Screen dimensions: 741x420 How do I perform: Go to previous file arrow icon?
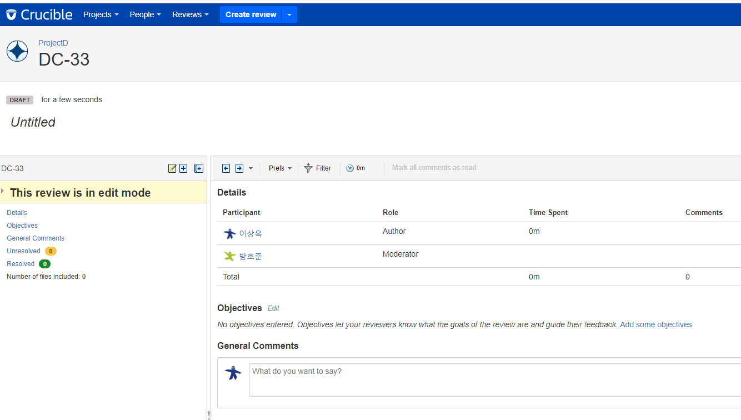(x=226, y=168)
